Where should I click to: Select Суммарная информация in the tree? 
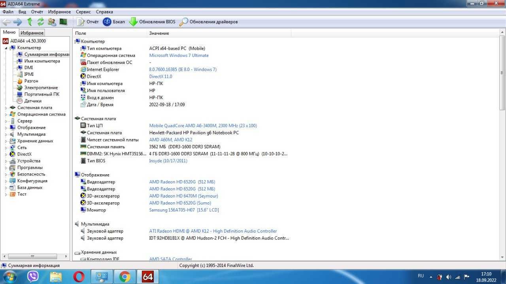point(46,55)
